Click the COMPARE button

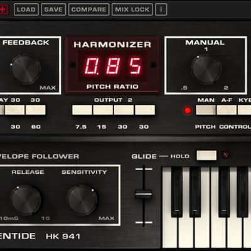(88, 9)
